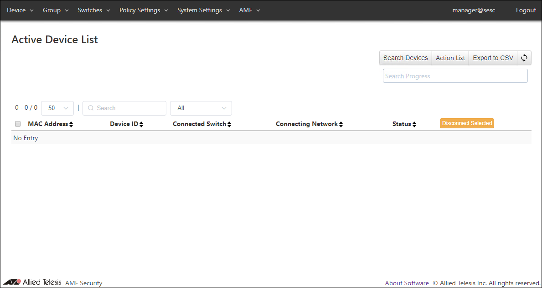Tick the select-all checkbox in table header
Image resolution: width=542 pixels, height=288 pixels.
click(18, 124)
